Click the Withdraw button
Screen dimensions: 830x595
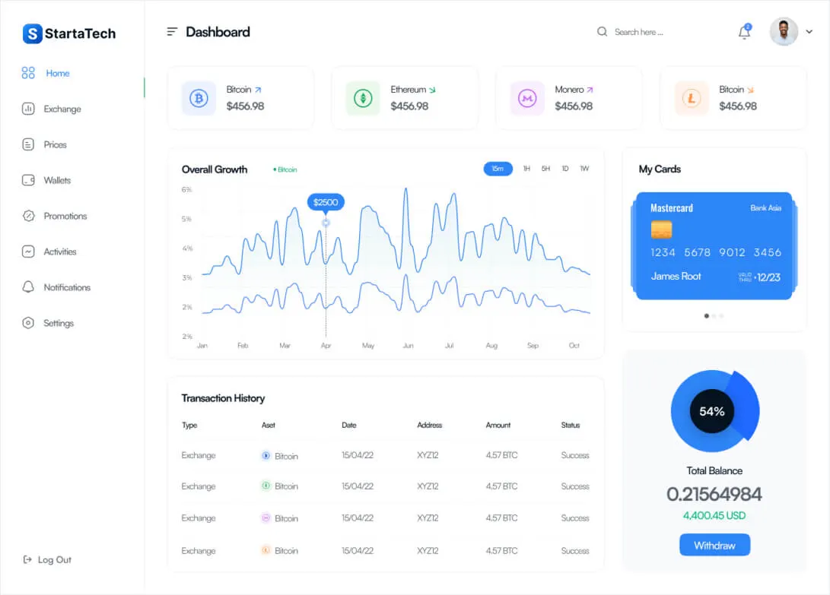pyautogui.click(x=714, y=546)
